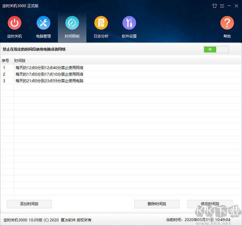
Task: Click sequence number 2 cell
Action: [4, 74]
